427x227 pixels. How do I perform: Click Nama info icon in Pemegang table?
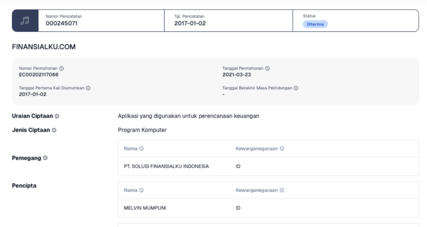[141, 149]
